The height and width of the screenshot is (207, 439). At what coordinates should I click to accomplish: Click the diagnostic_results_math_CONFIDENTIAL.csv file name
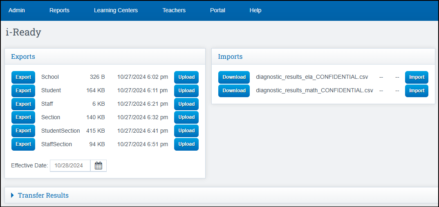tap(314, 90)
